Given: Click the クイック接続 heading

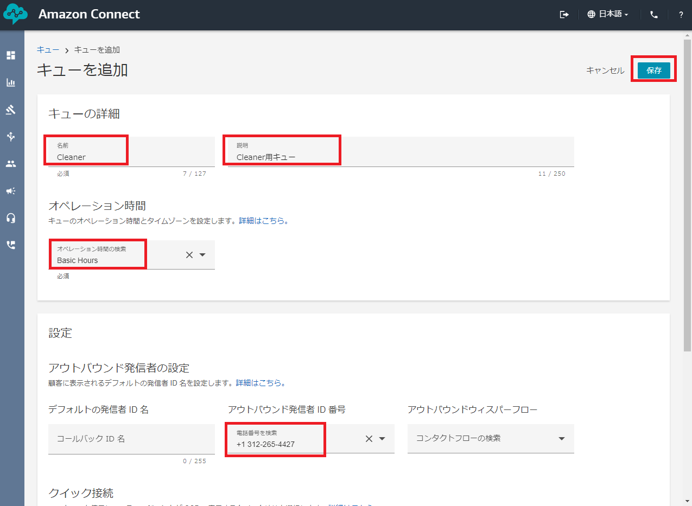Looking at the screenshot, I should (81, 493).
